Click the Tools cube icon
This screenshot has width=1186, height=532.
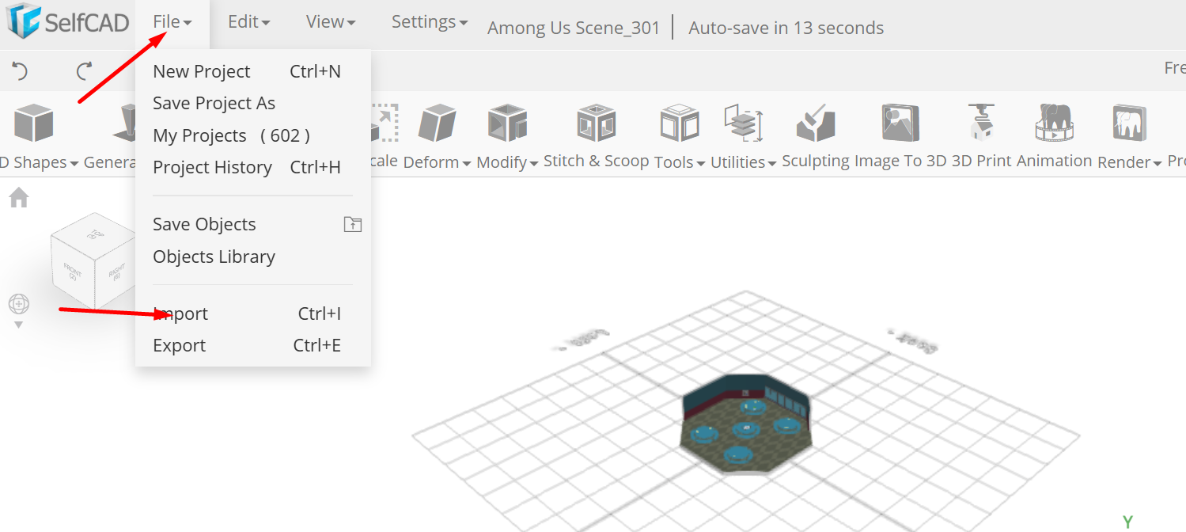680,123
